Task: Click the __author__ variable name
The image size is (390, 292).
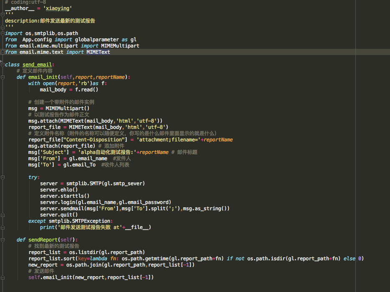Action: (x=20, y=8)
